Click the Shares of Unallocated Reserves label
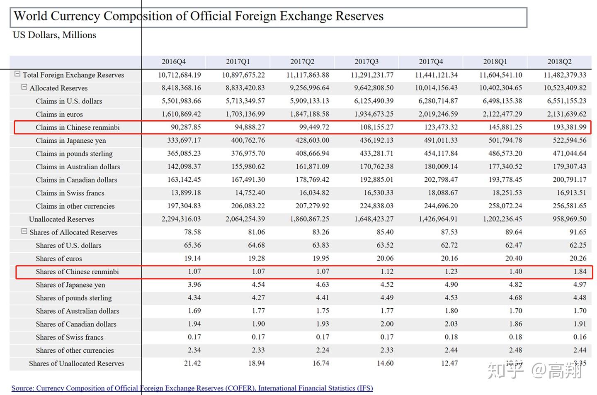597x395 pixels. pyautogui.click(x=77, y=364)
